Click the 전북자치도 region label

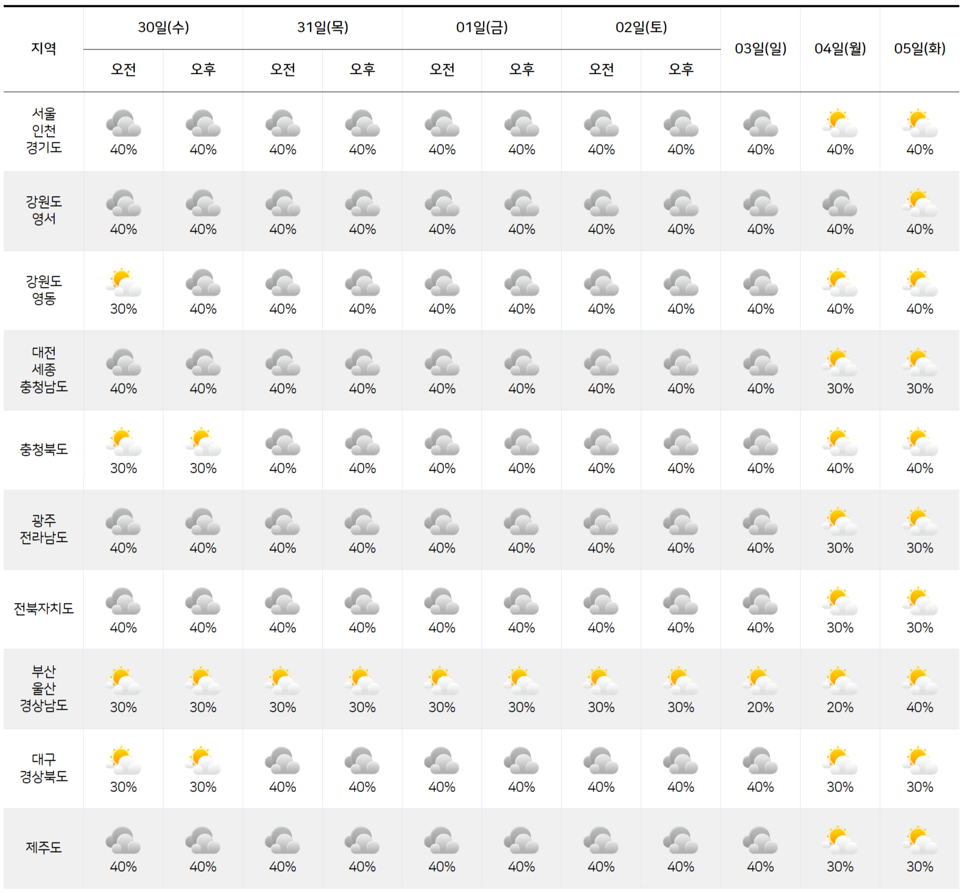point(44,608)
